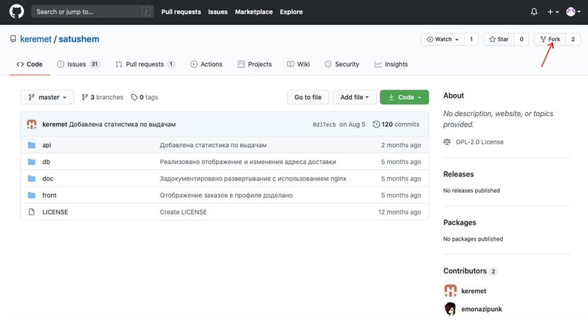Open the plus create-new menu

[x=553, y=12]
